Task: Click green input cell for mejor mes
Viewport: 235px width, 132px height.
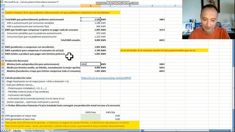Action: [x=91, y=116]
